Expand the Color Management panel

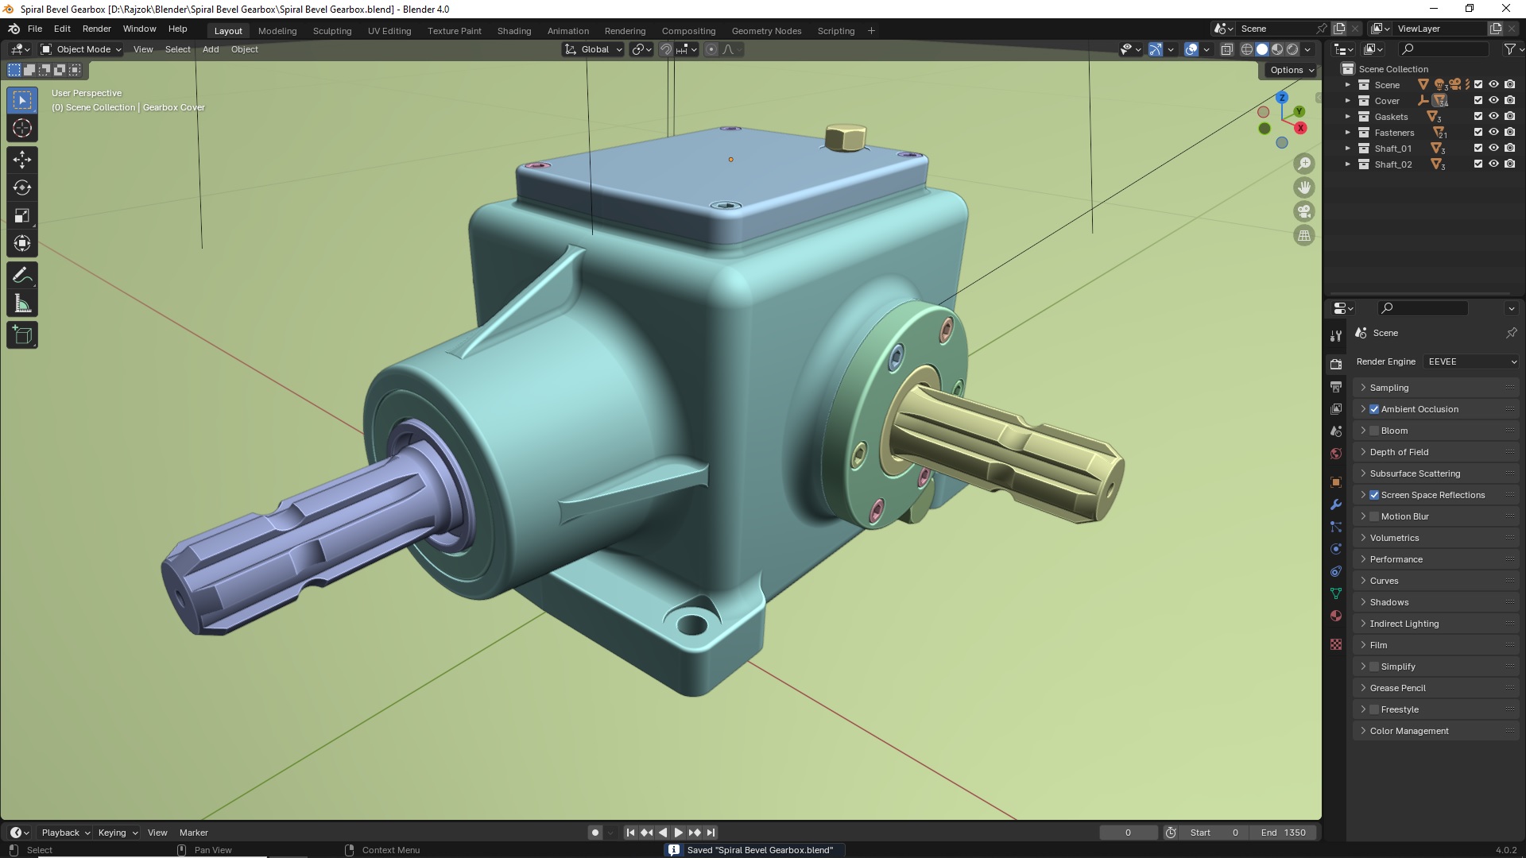pos(1409,731)
